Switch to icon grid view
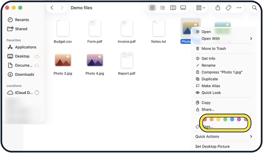 [152, 8]
